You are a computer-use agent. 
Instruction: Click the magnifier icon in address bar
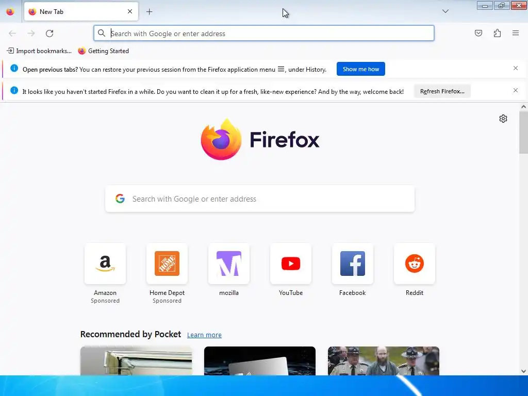(x=102, y=33)
